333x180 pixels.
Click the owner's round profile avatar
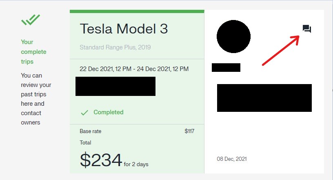pyautogui.click(x=233, y=37)
